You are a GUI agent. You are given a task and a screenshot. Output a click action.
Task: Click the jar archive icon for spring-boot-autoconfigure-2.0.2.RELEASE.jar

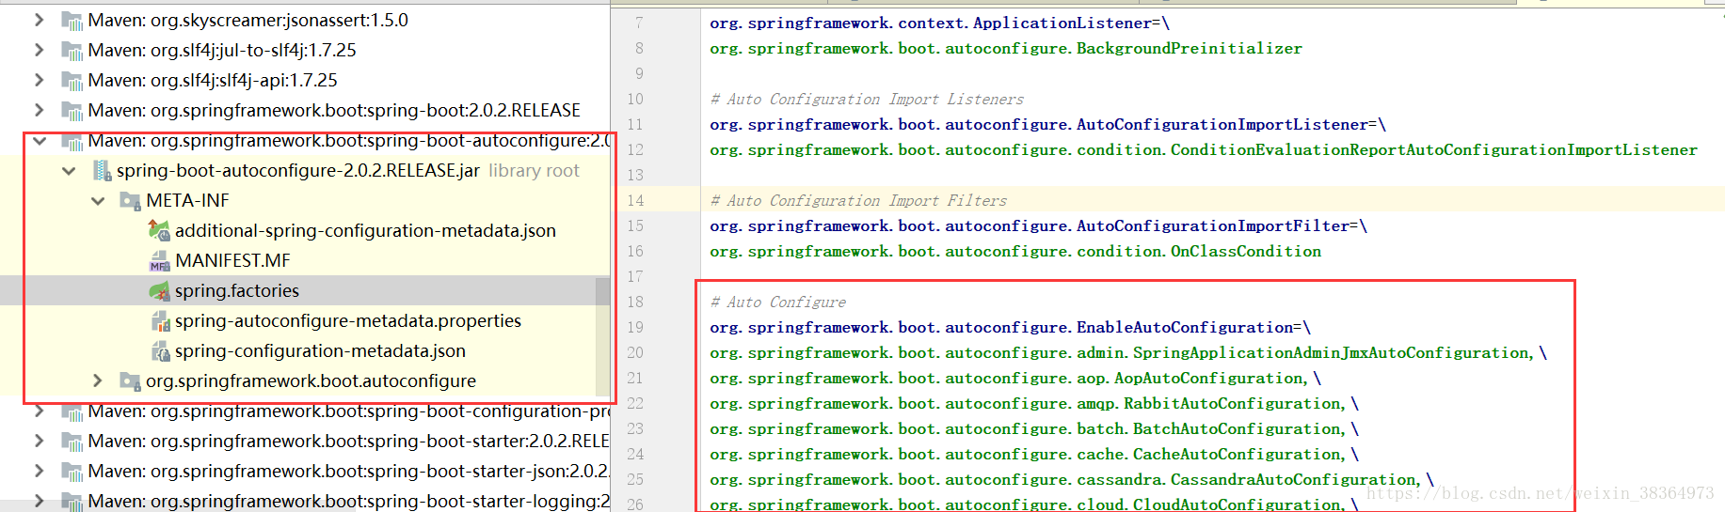coord(102,171)
